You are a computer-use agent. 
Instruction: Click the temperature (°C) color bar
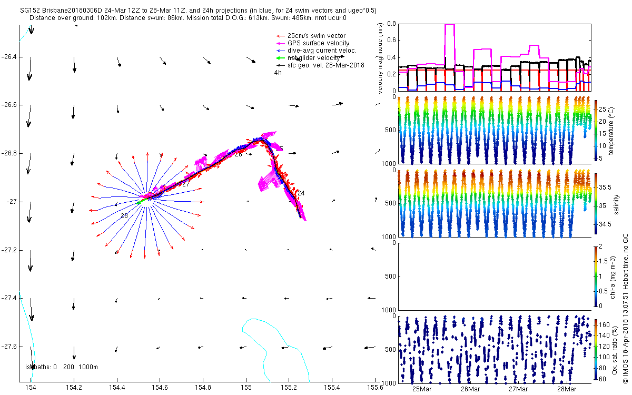597,130
